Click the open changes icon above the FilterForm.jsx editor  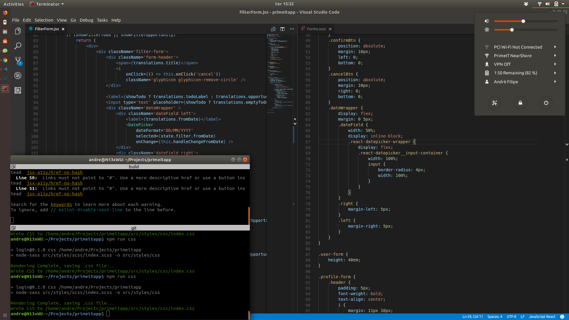(273, 29)
